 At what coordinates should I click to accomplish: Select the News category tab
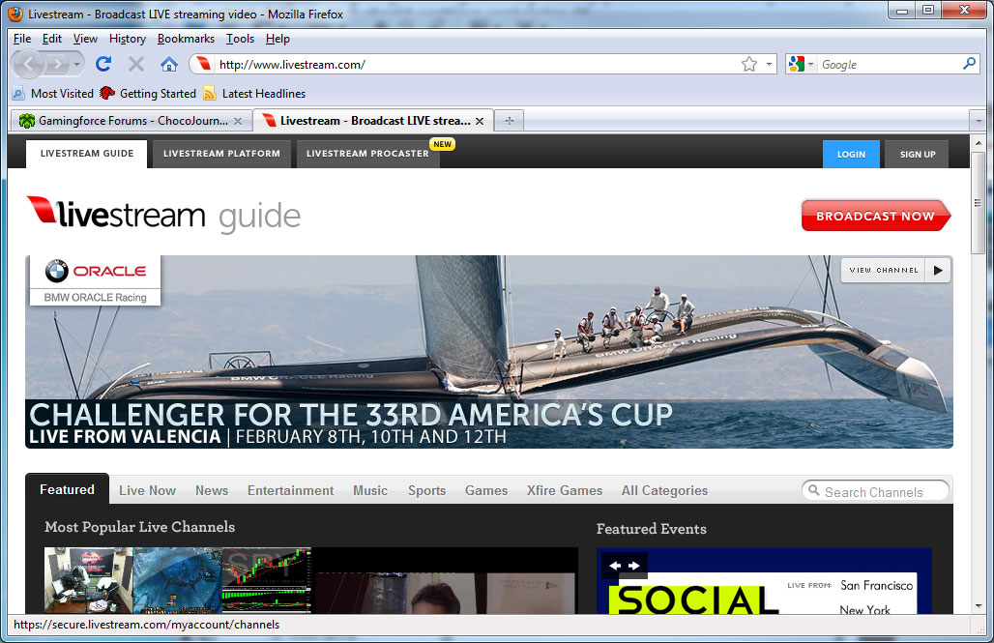point(212,490)
